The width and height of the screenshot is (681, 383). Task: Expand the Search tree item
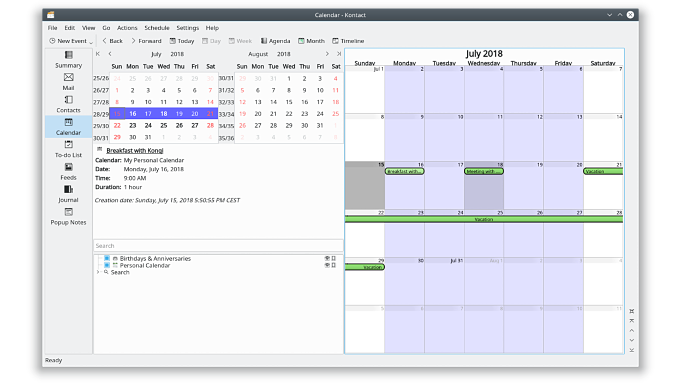pyautogui.click(x=98, y=272)
